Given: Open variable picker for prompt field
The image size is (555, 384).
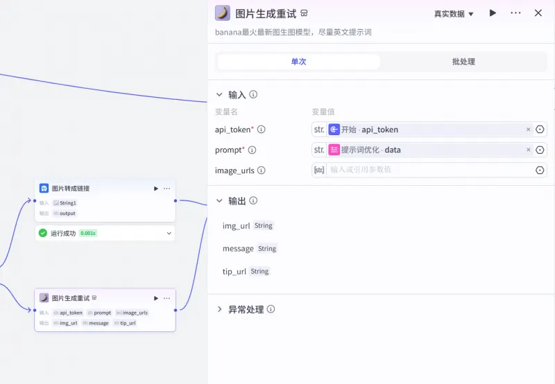Looking at the screenshot, I should tap(540, 150).
